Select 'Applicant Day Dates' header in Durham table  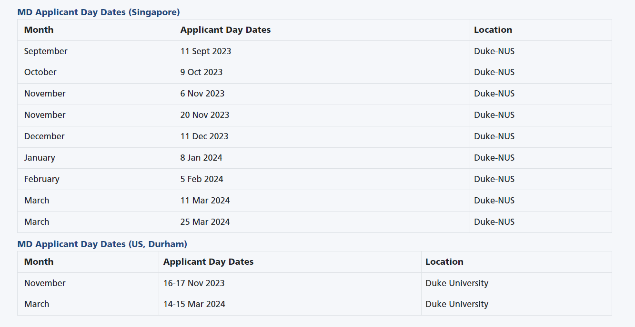click(x=208, y=262)
